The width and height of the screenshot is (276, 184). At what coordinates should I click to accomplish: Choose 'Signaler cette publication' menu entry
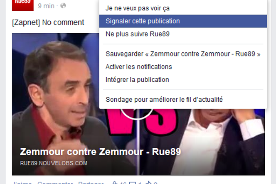tap(183, 21)
